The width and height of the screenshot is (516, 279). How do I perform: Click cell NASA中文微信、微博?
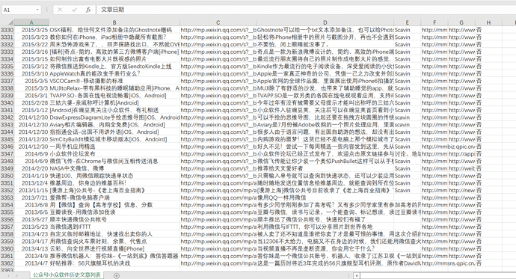pos(114,168)
